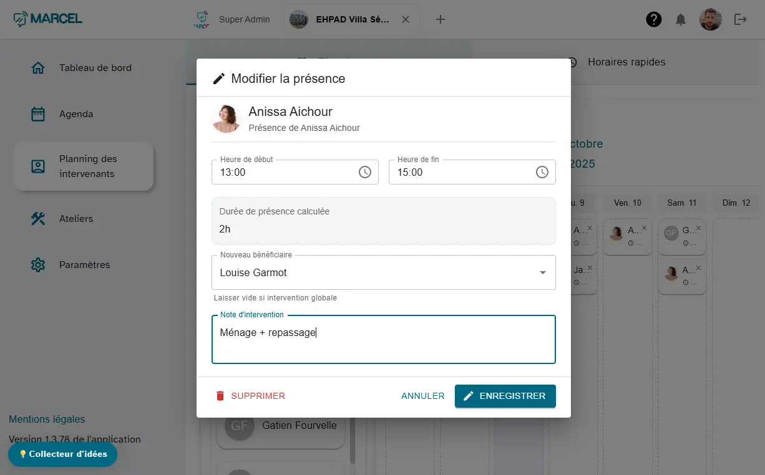765x475 pixels.
Task: Open the notifications bell
Action: tap(681, 20)
